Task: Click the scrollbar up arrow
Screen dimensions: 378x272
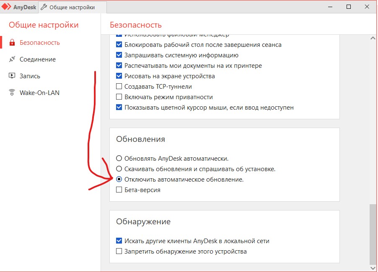Action: tap(373, 38)
